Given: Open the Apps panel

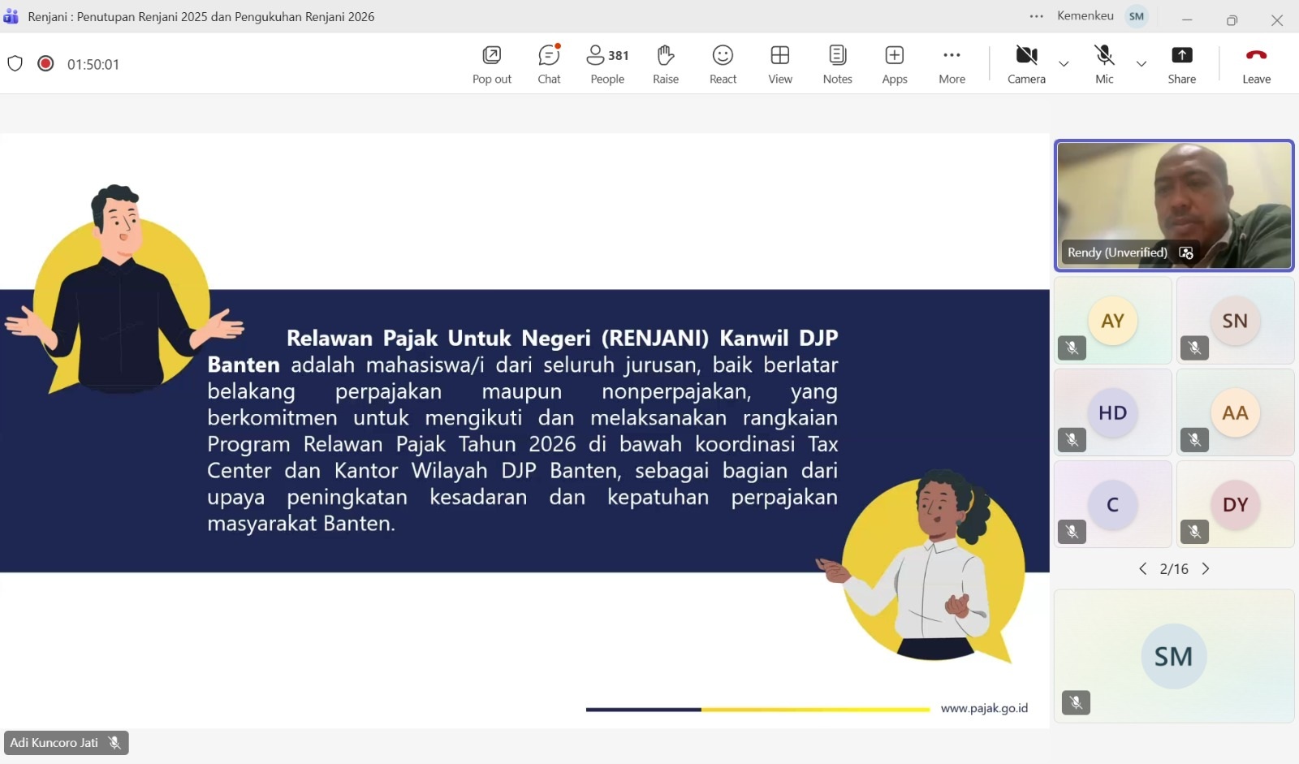Looking at the screenshot, I should (895, 63).
